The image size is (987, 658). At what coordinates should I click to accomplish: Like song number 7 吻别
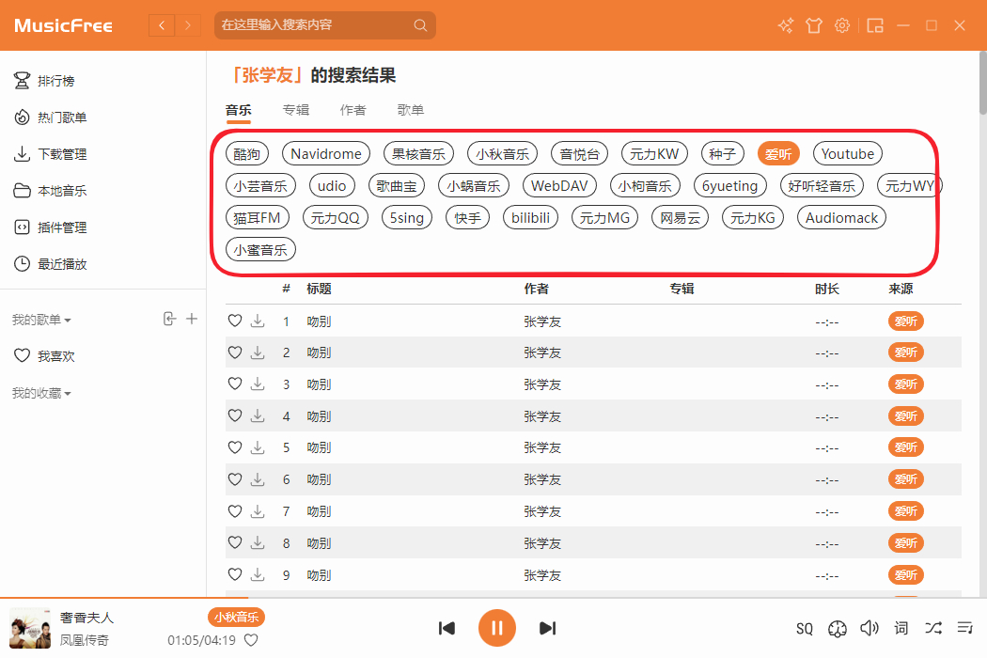click(x=235, y=510)
